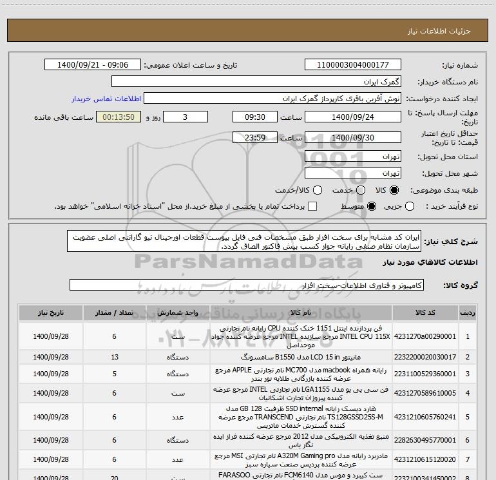The image size is (496, 480).
Task: Click the delivery province field تهران
Action: 353,157
